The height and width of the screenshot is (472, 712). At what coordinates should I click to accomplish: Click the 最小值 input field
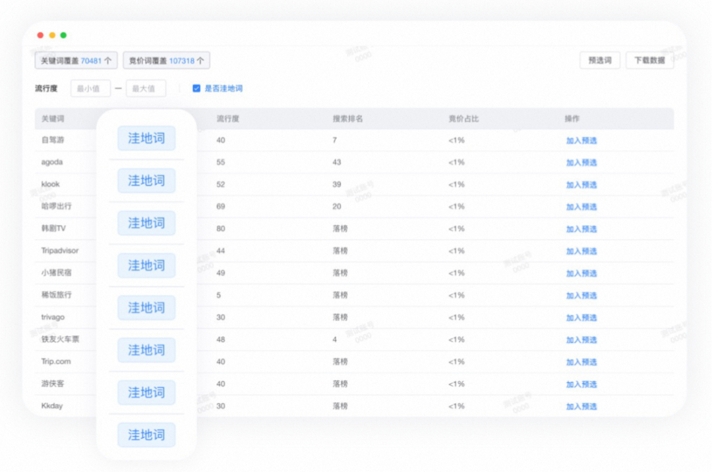click(x=90, y=88)
